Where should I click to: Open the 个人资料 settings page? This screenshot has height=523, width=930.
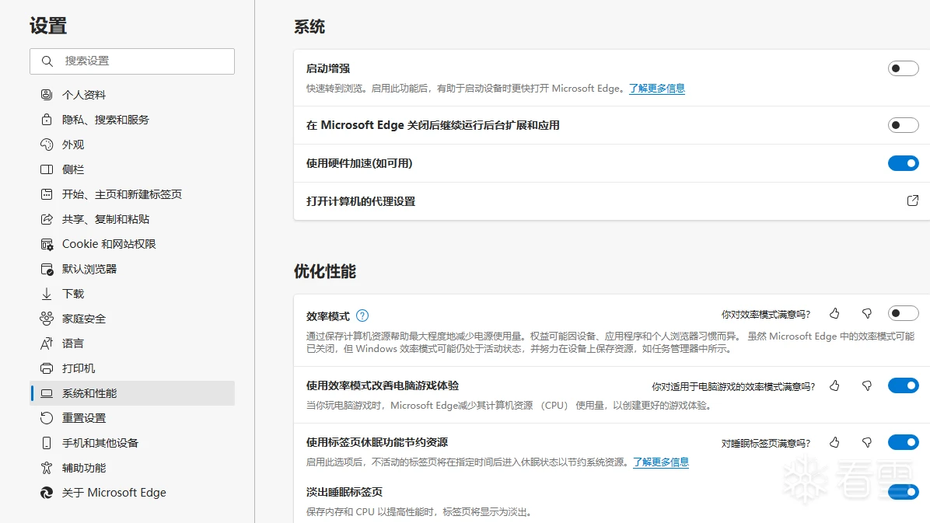132,95
